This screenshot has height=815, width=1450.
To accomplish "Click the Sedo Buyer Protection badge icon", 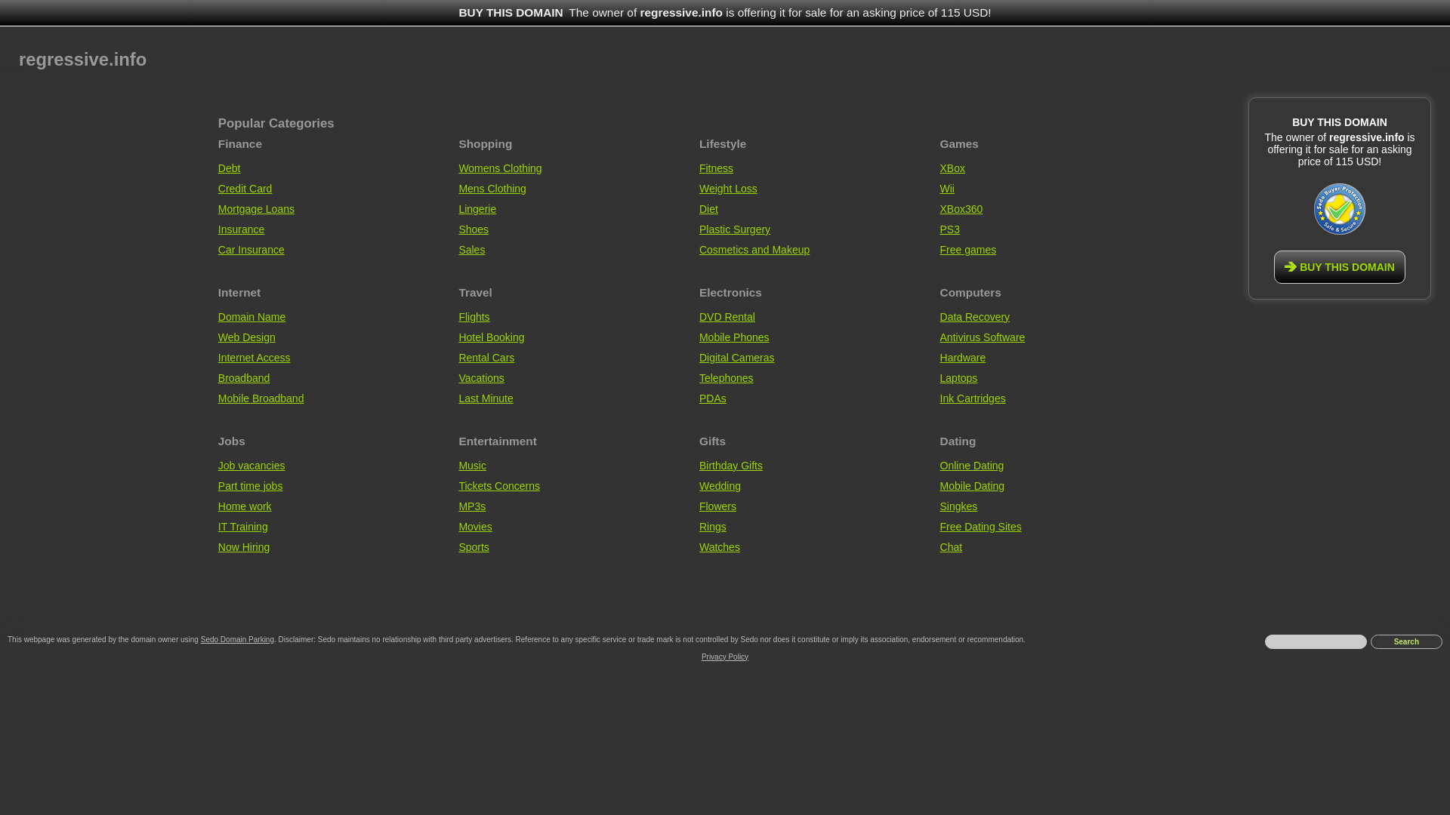I will 1339,209.
